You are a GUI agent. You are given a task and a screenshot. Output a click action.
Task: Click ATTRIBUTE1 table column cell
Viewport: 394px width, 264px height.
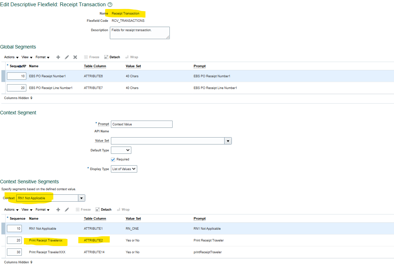click(93, 229)
